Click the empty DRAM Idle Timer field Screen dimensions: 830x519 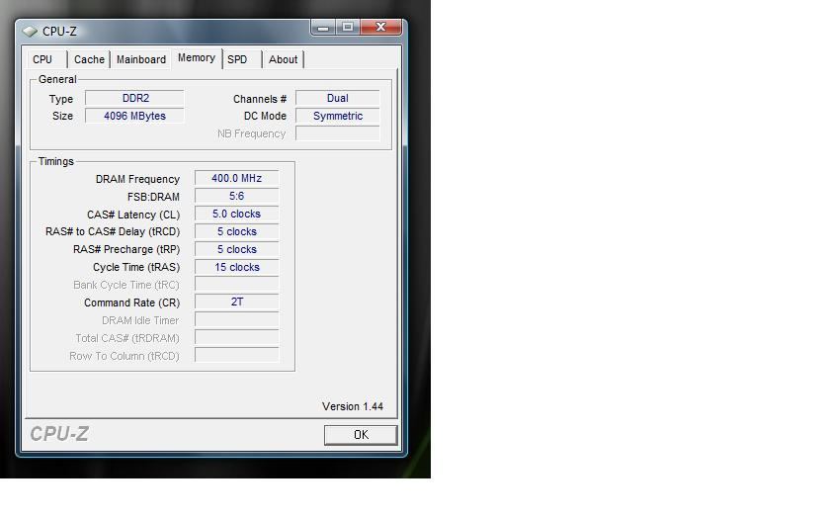236,320
